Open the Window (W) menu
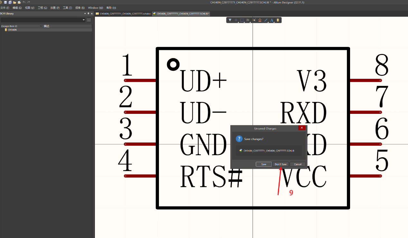 coord(96,8)
